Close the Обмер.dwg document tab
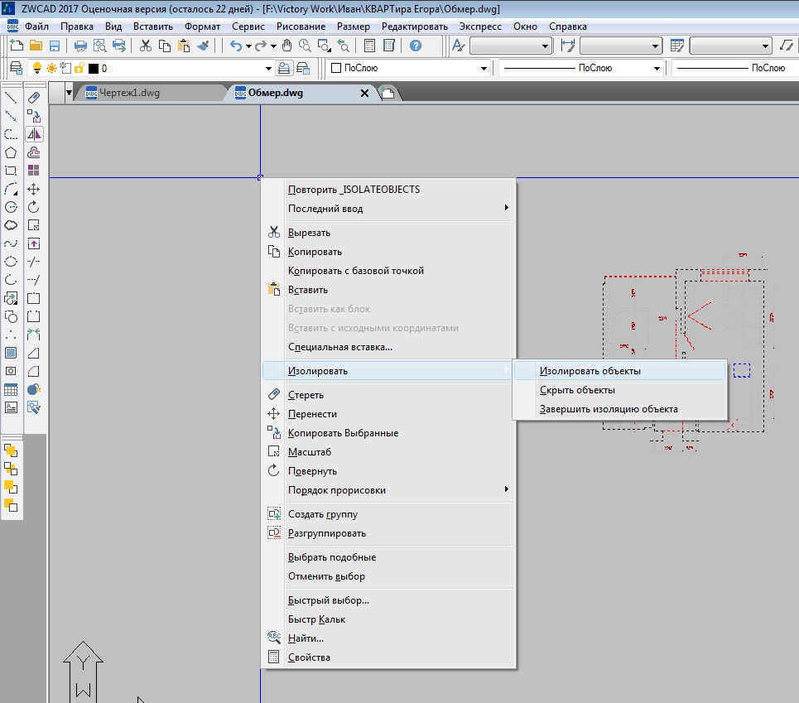Screen dimensions: 799x703 tap(364, 94)
